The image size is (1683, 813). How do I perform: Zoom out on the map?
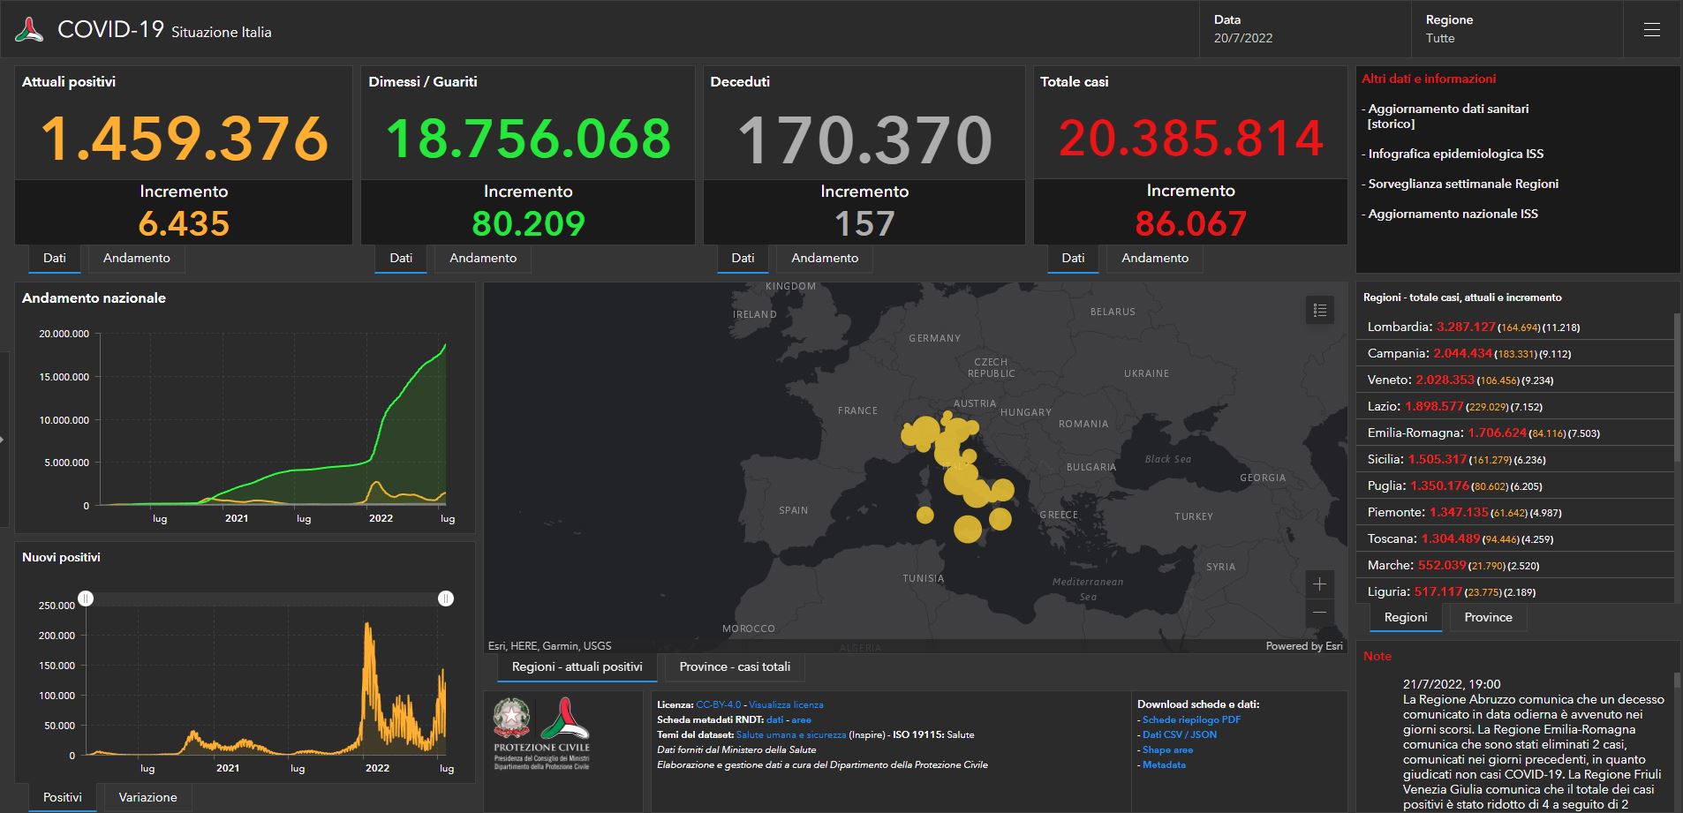pos(1319,612)
